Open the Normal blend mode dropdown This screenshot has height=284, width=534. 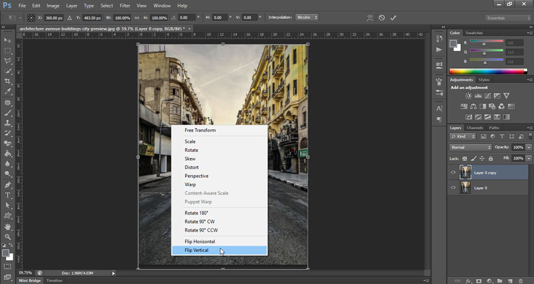coord(471,147)
